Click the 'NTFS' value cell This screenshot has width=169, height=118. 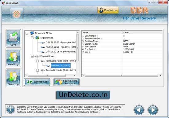point(126,41)
